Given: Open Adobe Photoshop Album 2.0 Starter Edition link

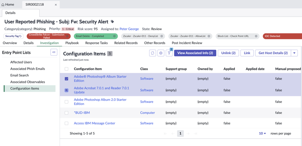Looking at the screenshot, I should coord(100,102).
